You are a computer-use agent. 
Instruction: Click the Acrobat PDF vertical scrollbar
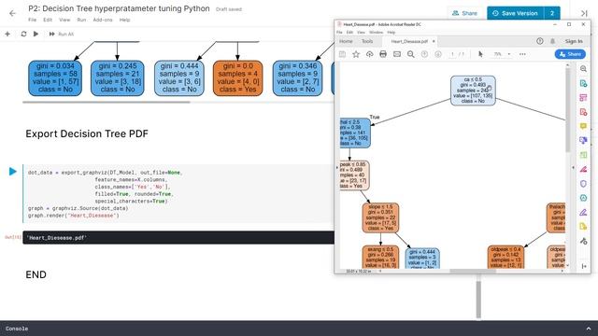click(x=567, y=110)
